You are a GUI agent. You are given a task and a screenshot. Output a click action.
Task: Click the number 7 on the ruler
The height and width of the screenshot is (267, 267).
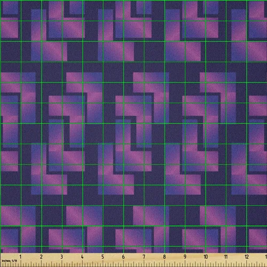pyautogui.click(x=144, y=257)
